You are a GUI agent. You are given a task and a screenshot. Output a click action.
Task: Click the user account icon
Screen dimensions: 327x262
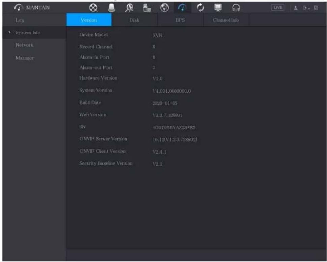(x=296, y=8)
